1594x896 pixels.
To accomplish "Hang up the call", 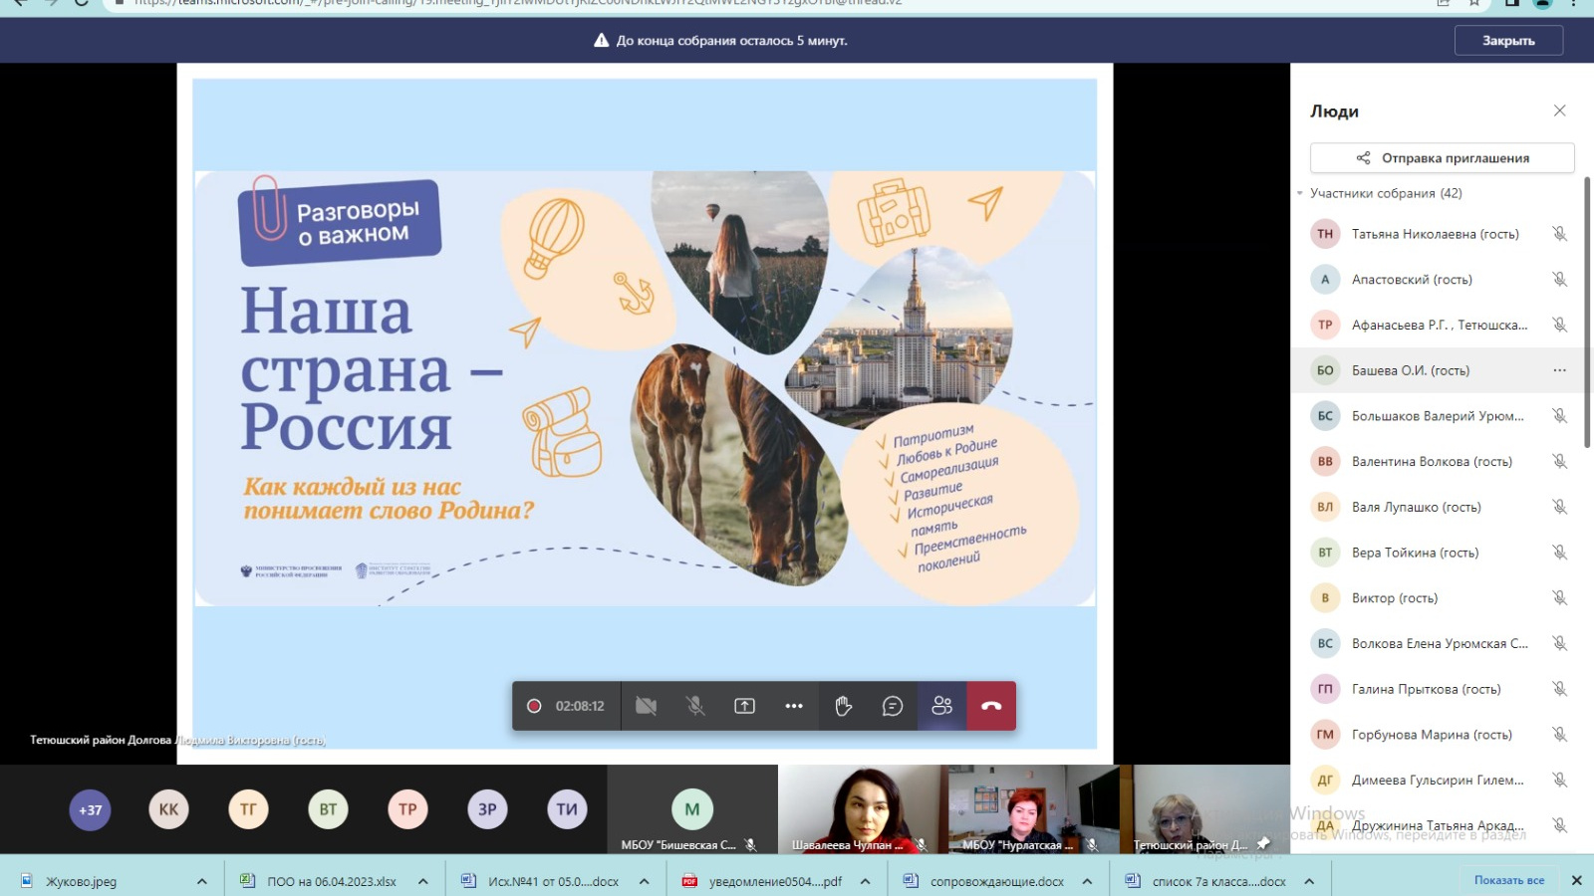I will [x=991, y=706].
